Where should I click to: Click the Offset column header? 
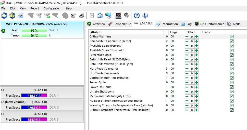click(192, 32)
